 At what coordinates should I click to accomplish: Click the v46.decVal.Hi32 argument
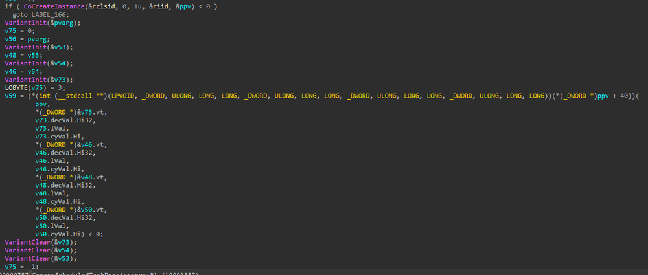click(65, 153)
